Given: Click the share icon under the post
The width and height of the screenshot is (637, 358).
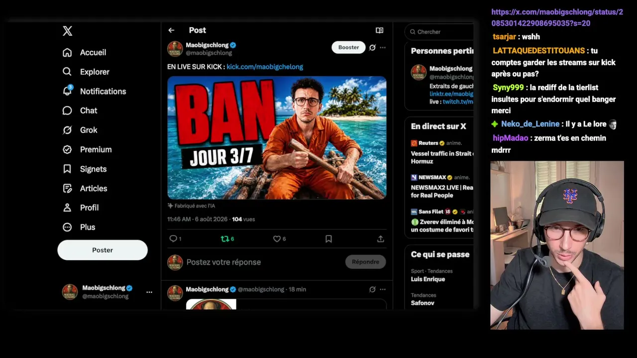Looking at the screenshot, I should pos(381,239).
